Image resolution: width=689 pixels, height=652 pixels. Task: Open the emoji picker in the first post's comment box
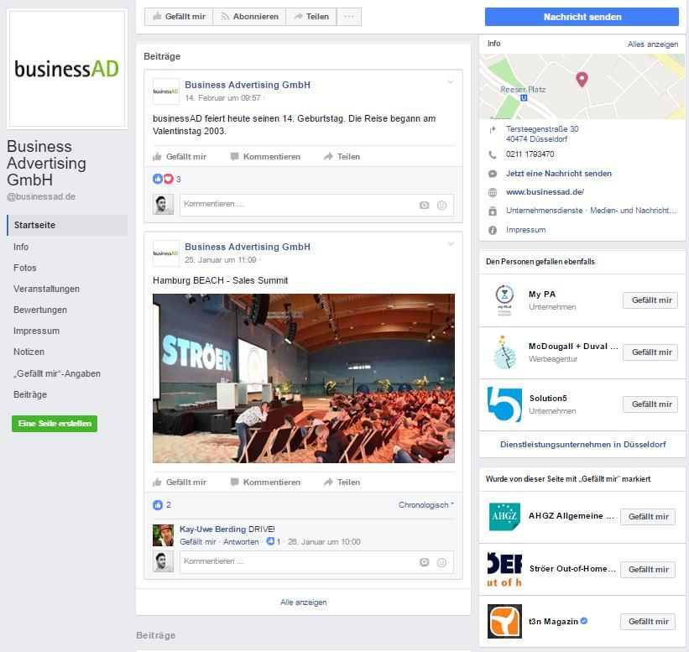[x=441, y=206]
